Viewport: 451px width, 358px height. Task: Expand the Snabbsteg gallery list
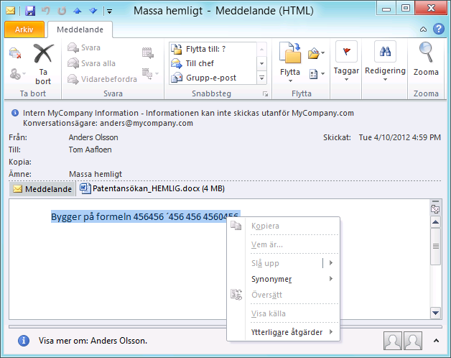[x=262, y=78]
